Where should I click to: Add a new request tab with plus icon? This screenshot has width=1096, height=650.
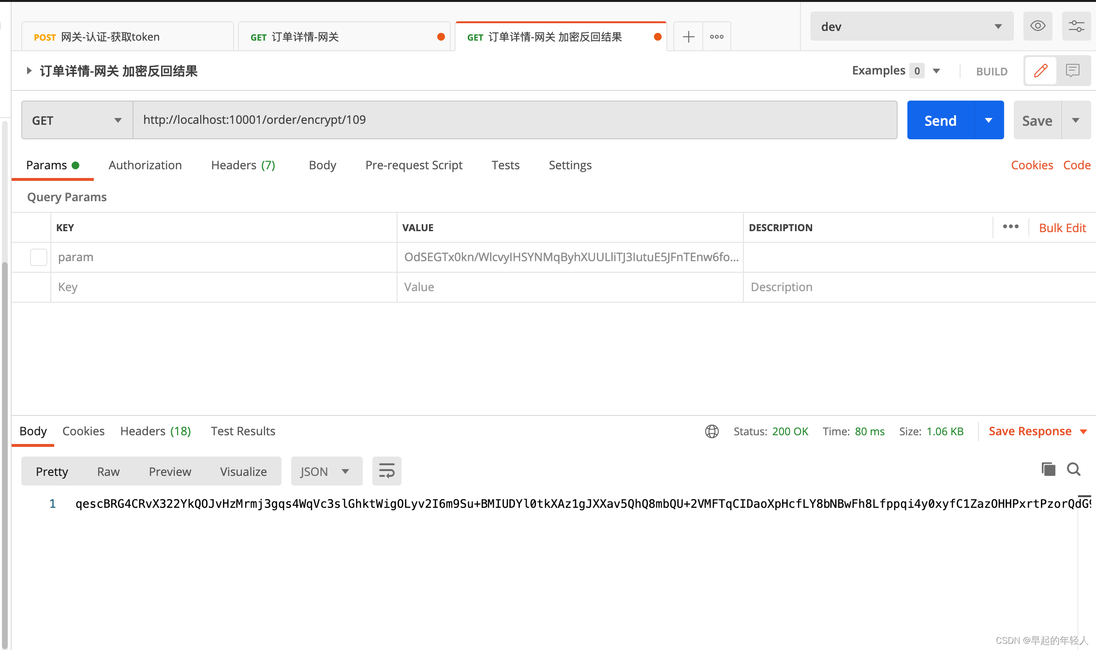pyautogui.click(x=688, y=36)
